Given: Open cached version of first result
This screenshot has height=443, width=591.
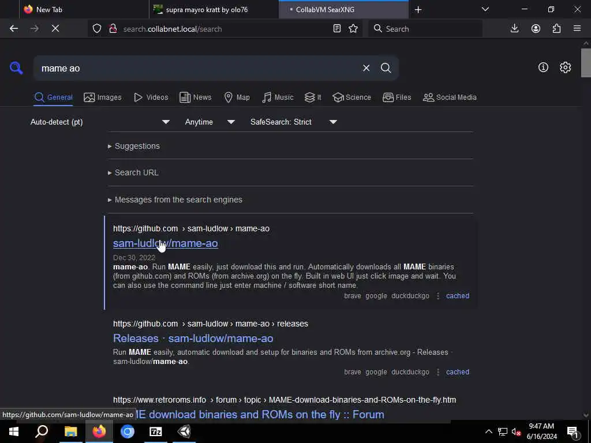Looking at the screenshot, I should pos(458,296).
